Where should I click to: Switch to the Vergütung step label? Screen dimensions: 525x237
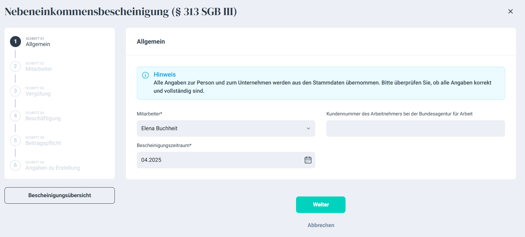[38, 94]
